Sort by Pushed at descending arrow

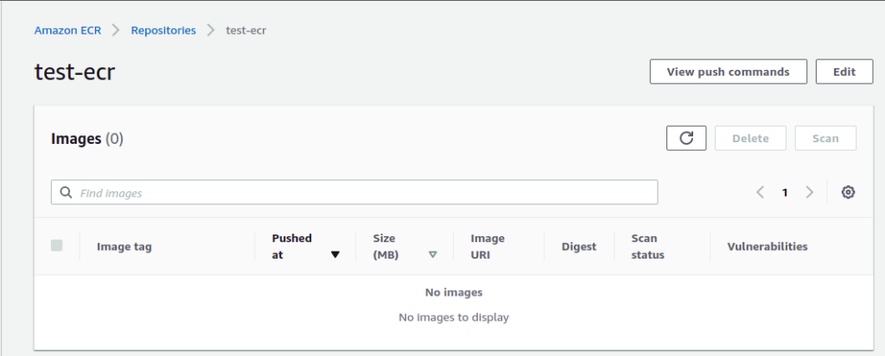[335, 254]
